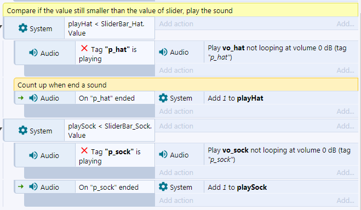
Task: Click green trigger arrow on "p_sock" ended event
Action: pos(21,186)
